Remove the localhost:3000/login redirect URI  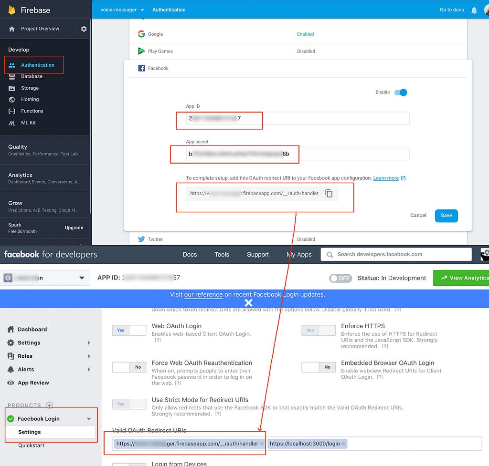343,444
